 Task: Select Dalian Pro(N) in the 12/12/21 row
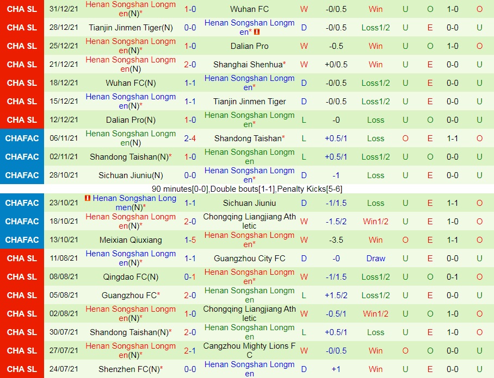click(x=131, y=120)
